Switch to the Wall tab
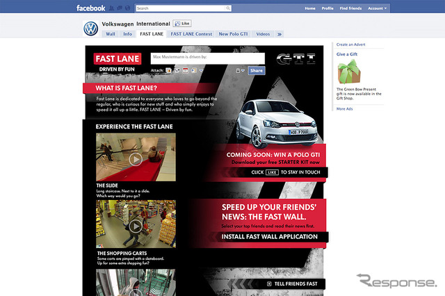Image resolution: width=445 pixels, height=296 pixels. click(111, 34)
